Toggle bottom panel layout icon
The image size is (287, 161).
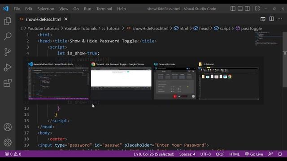click(x=240, y=8)
